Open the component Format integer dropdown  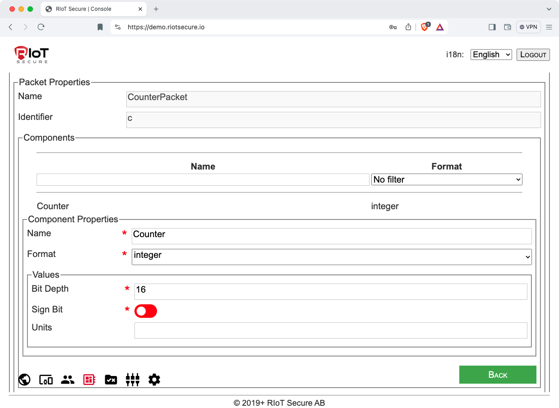332,257
